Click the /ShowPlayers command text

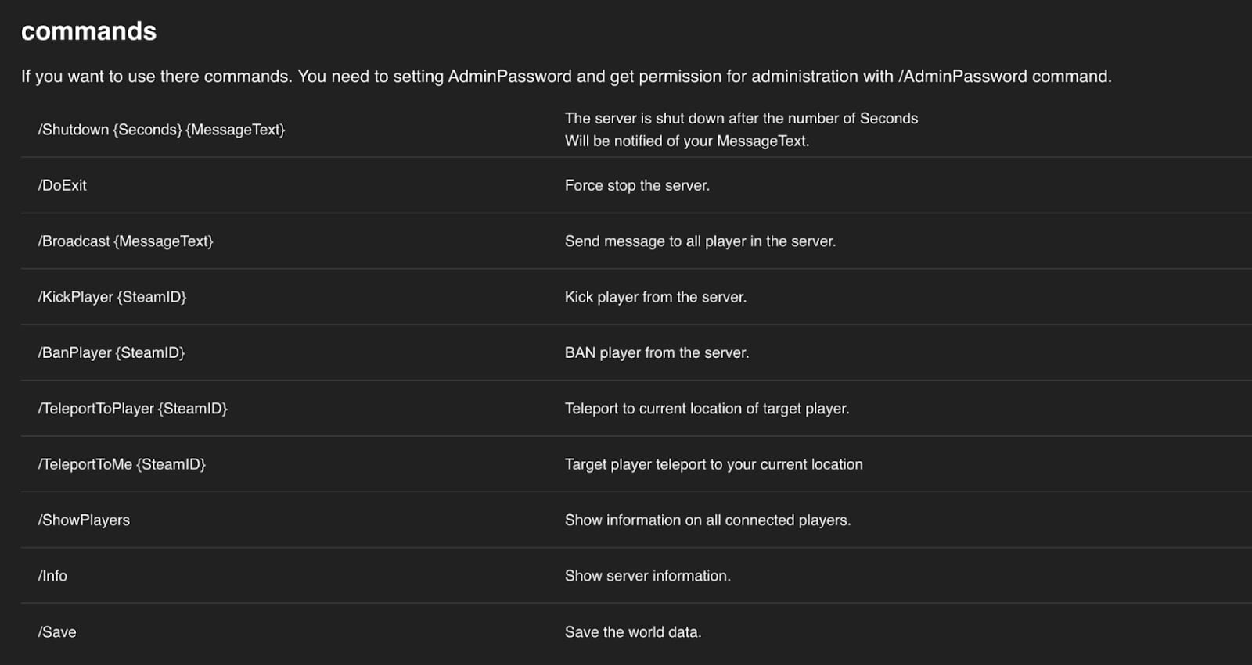pos(84,520)
